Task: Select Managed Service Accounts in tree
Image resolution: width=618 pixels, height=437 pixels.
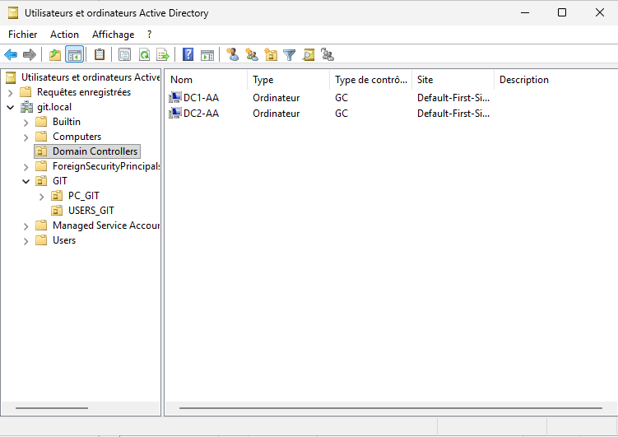Action: [106, 225]
